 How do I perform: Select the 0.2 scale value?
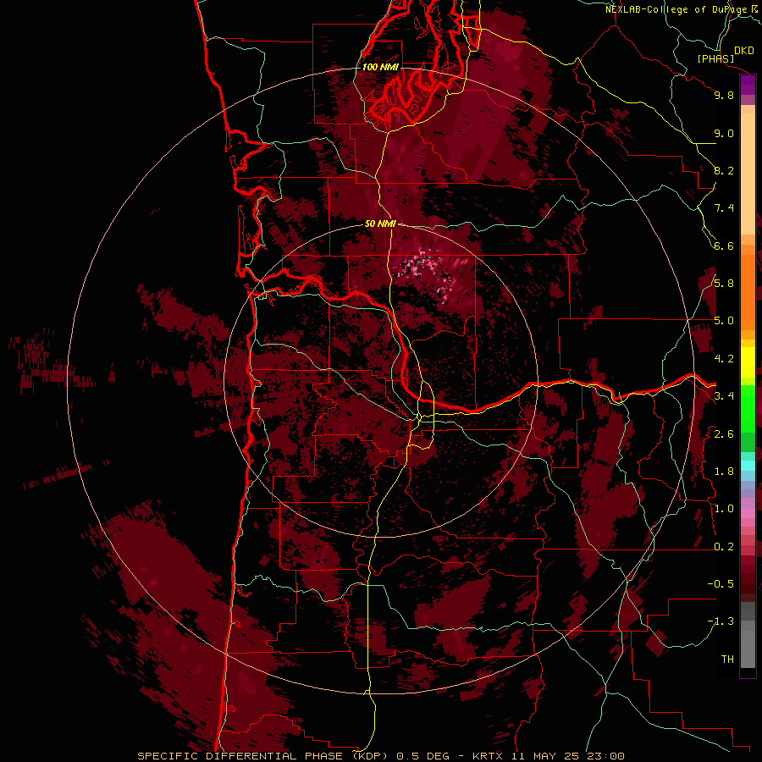(x=724, y=547)
